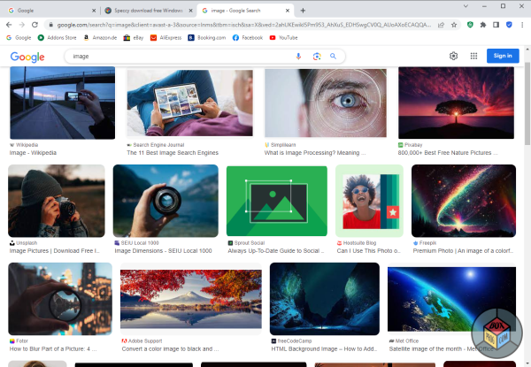Click the browser address bar URL
The image size is (531, 367).
tap(244, 25)
